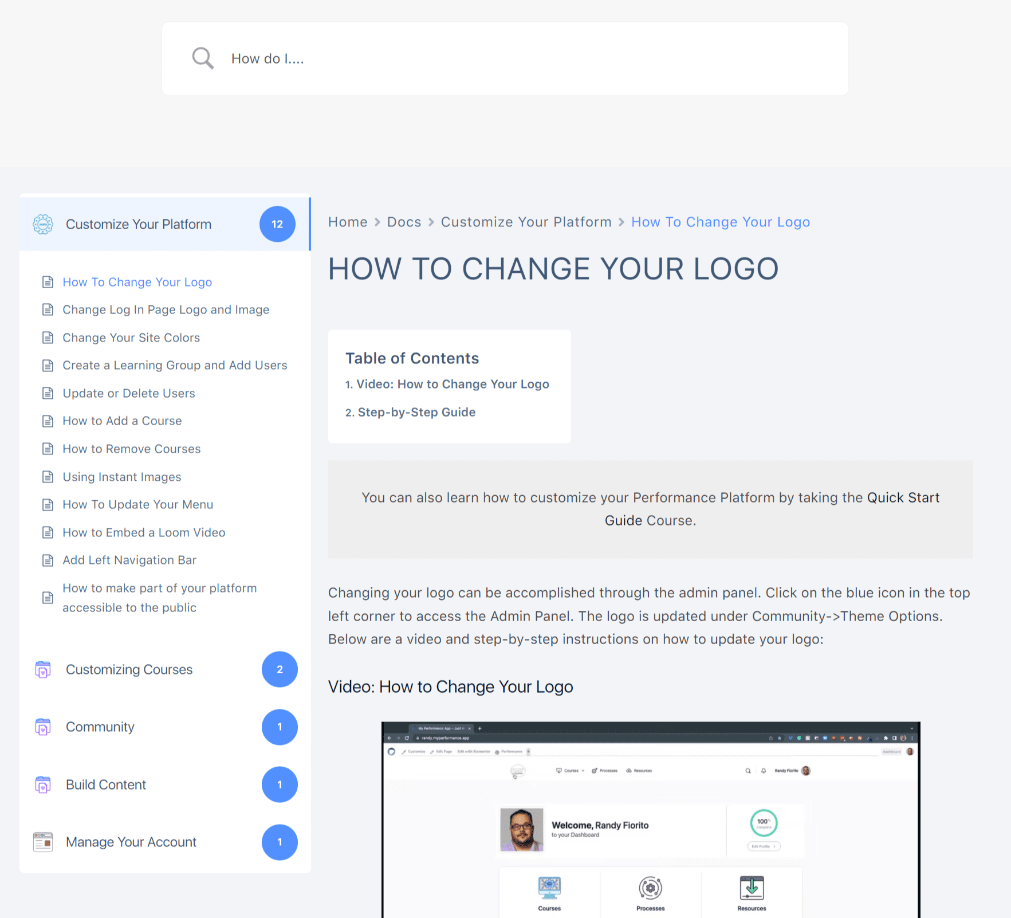Click the search magnifier icon
Screen dimensions: 1011x918
(203, 58)
